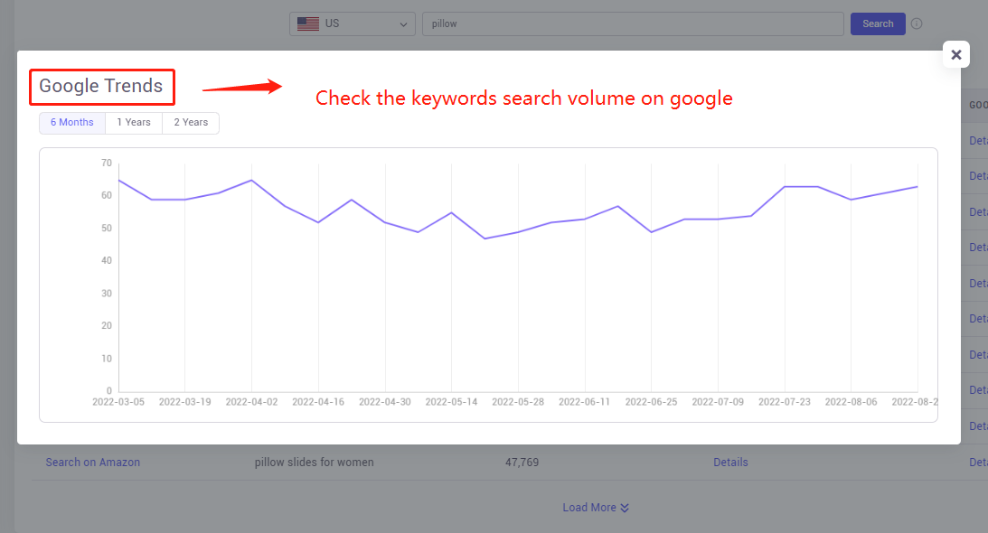Click the chart point at 2022-04-02
The width and height of the screenshot is (988, 533).
tap(252, 180)
